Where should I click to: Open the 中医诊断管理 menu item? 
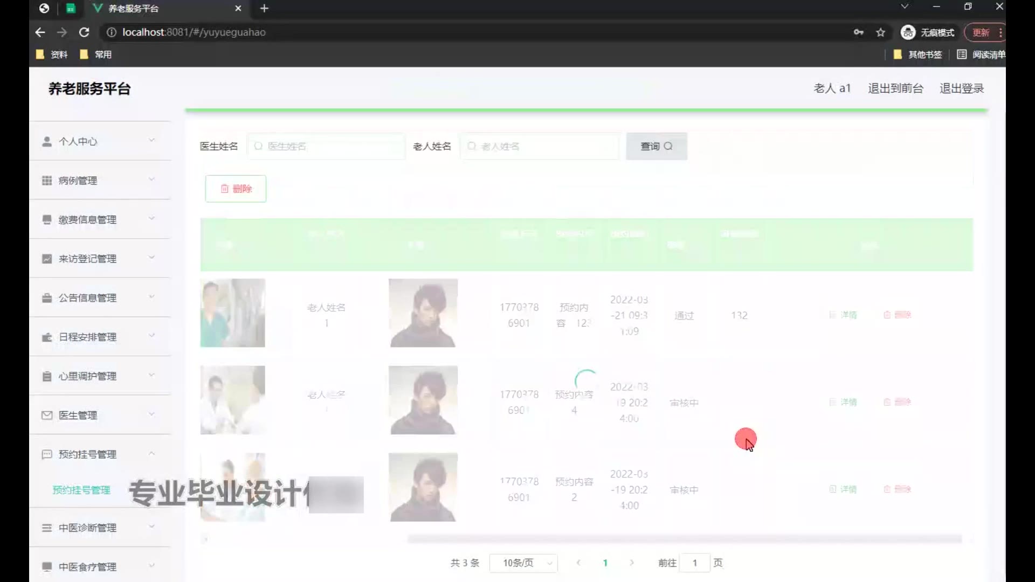click(87, 528)
